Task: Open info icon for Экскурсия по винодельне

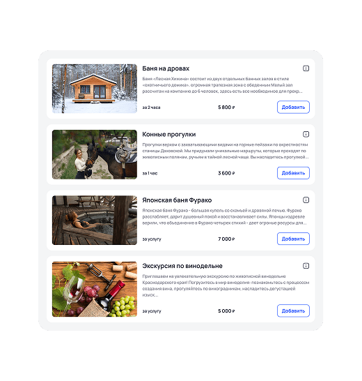Action: 306,266
